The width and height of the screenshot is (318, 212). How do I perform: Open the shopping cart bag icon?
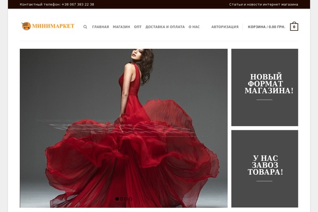point(294,26)
